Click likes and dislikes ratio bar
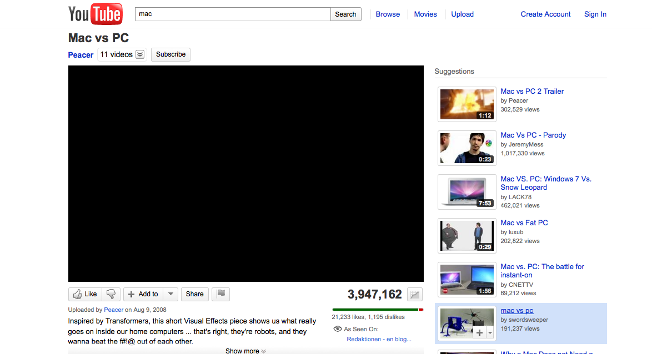 [x=378, y=310]
